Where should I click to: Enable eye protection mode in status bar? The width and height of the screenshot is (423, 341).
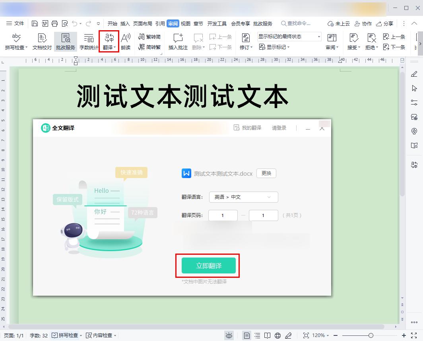229,335
